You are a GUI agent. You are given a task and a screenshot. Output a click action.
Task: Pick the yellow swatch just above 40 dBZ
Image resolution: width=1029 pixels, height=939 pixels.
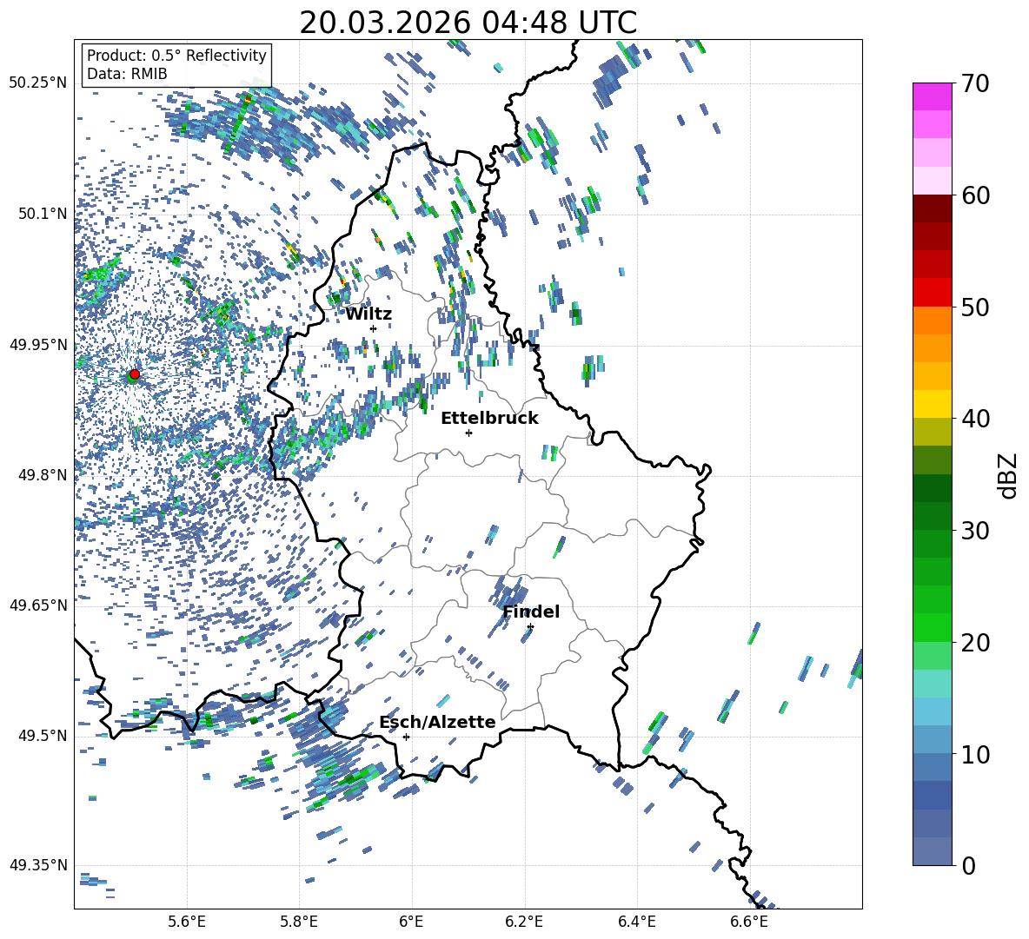coord(933,404)
